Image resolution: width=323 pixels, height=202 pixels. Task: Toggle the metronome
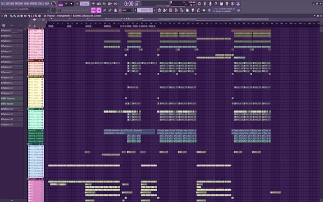click(93, 4)
